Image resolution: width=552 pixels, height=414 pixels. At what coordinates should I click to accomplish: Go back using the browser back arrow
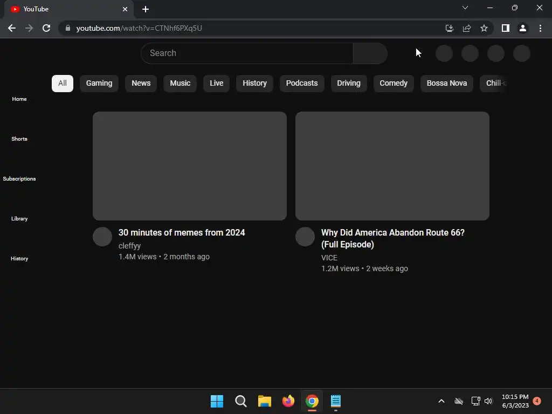12,28
